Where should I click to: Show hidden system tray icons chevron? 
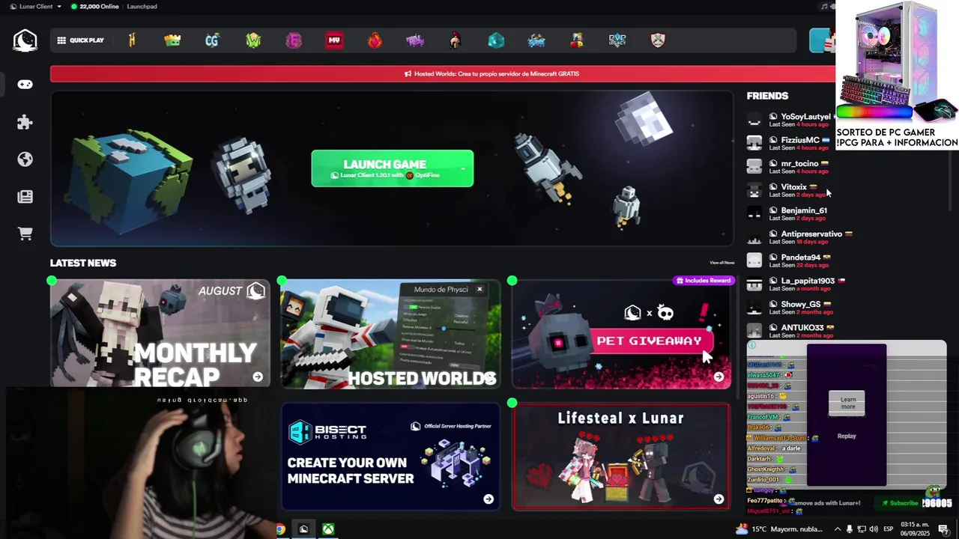838,529
